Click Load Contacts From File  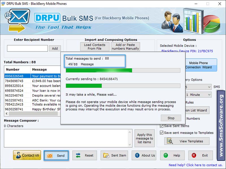95,46
